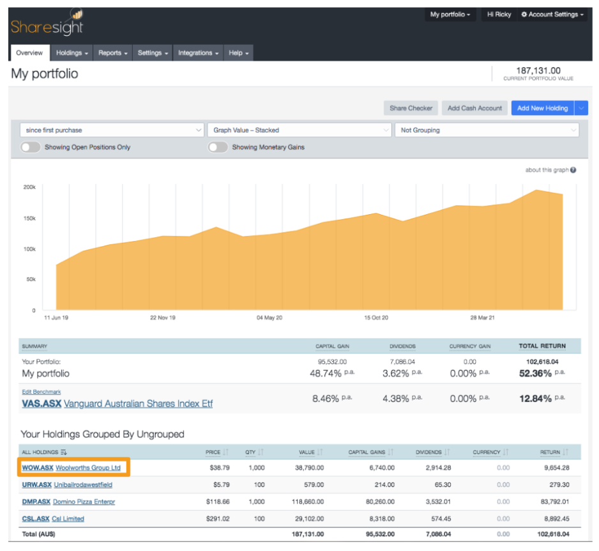Image resolution: width=599 pixels, height=551 pixels.
Task: Click CSL return 8,892.45
Action: pos(557,519)
